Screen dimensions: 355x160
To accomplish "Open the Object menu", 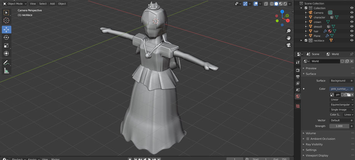I will pos(62,4).
